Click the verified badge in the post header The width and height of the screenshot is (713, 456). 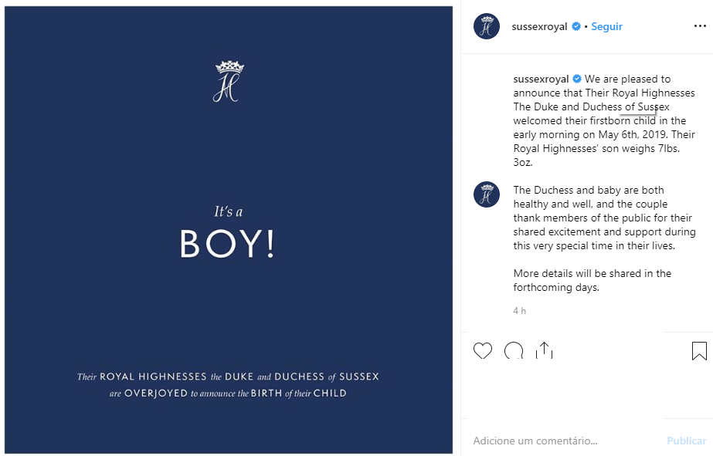coord(575,26)
